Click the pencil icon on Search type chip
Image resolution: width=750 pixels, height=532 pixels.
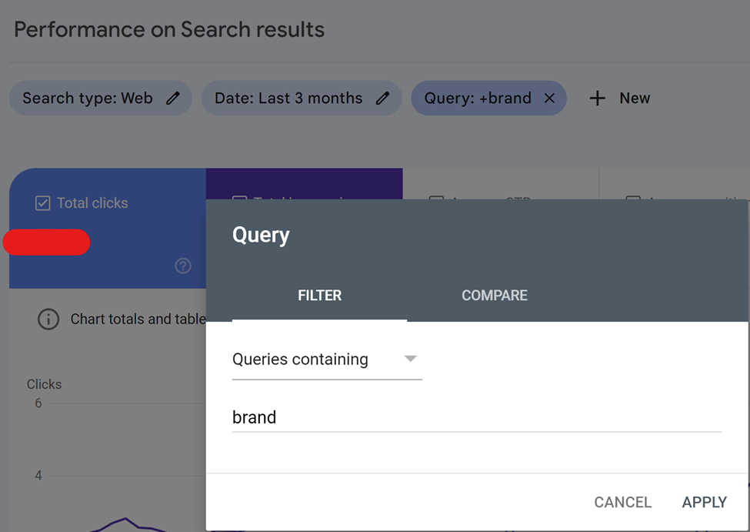click(x=173, y=99)
